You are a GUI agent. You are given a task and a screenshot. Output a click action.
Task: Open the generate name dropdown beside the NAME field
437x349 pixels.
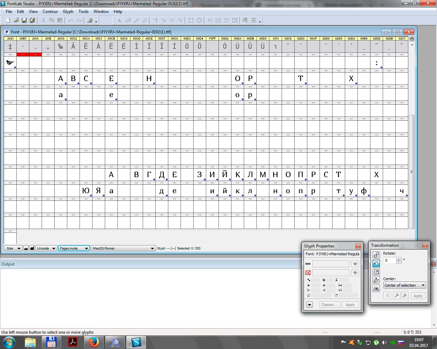(x=355, y=264)
